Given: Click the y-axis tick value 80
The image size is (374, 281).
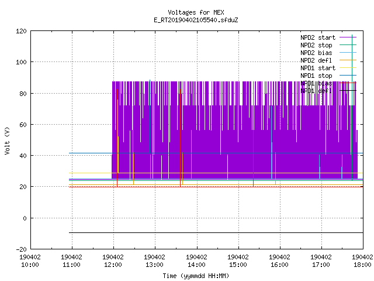Looking at the screenshot, I should (23, 94).
